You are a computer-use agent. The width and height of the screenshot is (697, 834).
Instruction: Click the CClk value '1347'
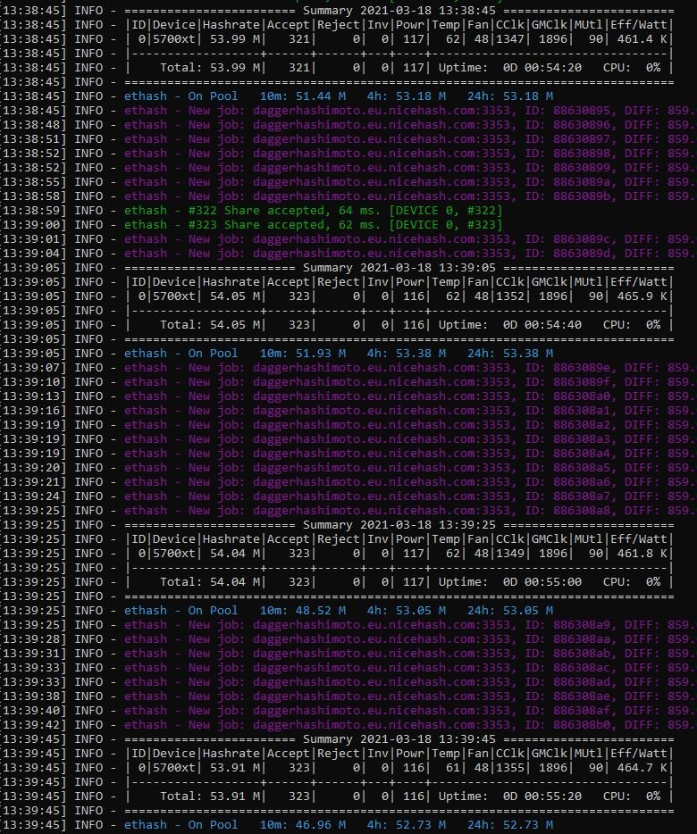(x=510, y=39)
